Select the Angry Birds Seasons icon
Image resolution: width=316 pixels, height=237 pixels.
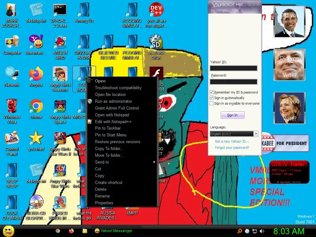[60, 79]
